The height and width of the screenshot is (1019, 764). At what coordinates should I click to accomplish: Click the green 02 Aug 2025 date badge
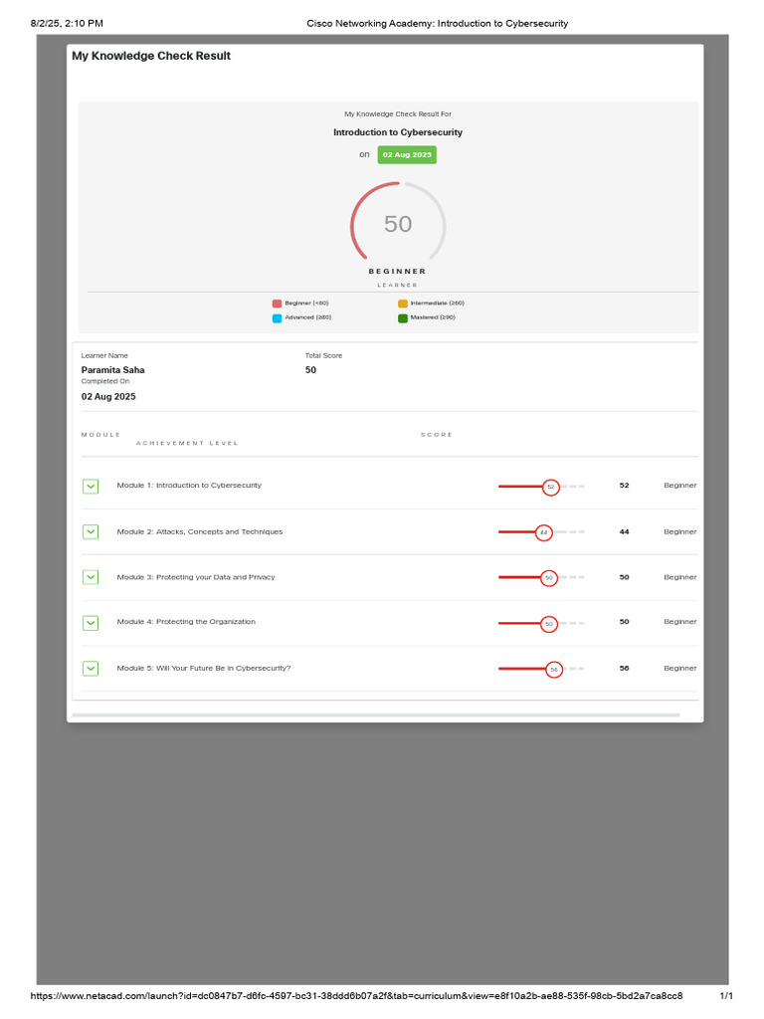coord(407,154)
